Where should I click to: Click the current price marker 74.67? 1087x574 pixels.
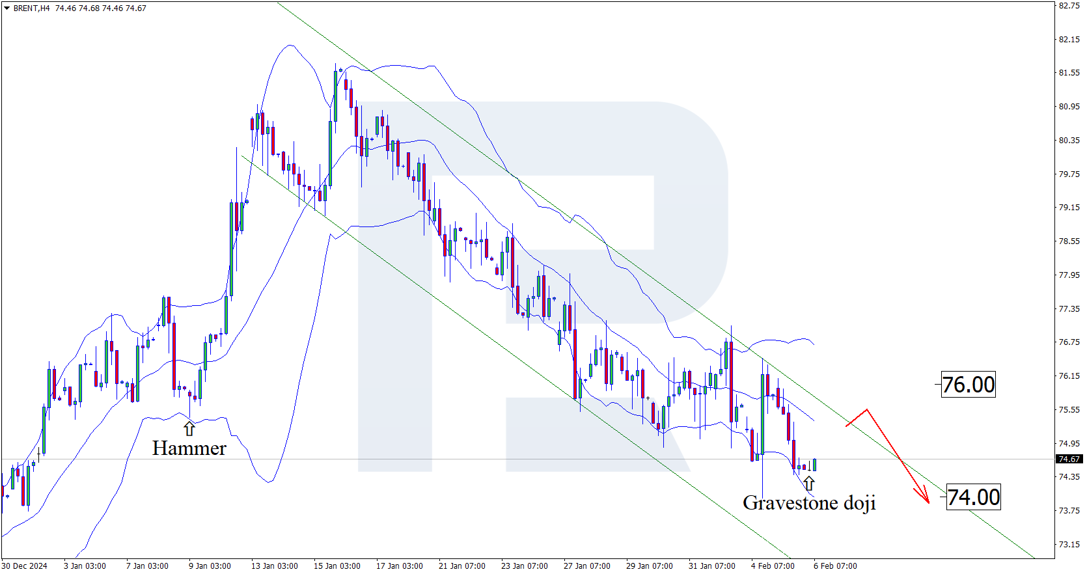tap(1069, 459)
